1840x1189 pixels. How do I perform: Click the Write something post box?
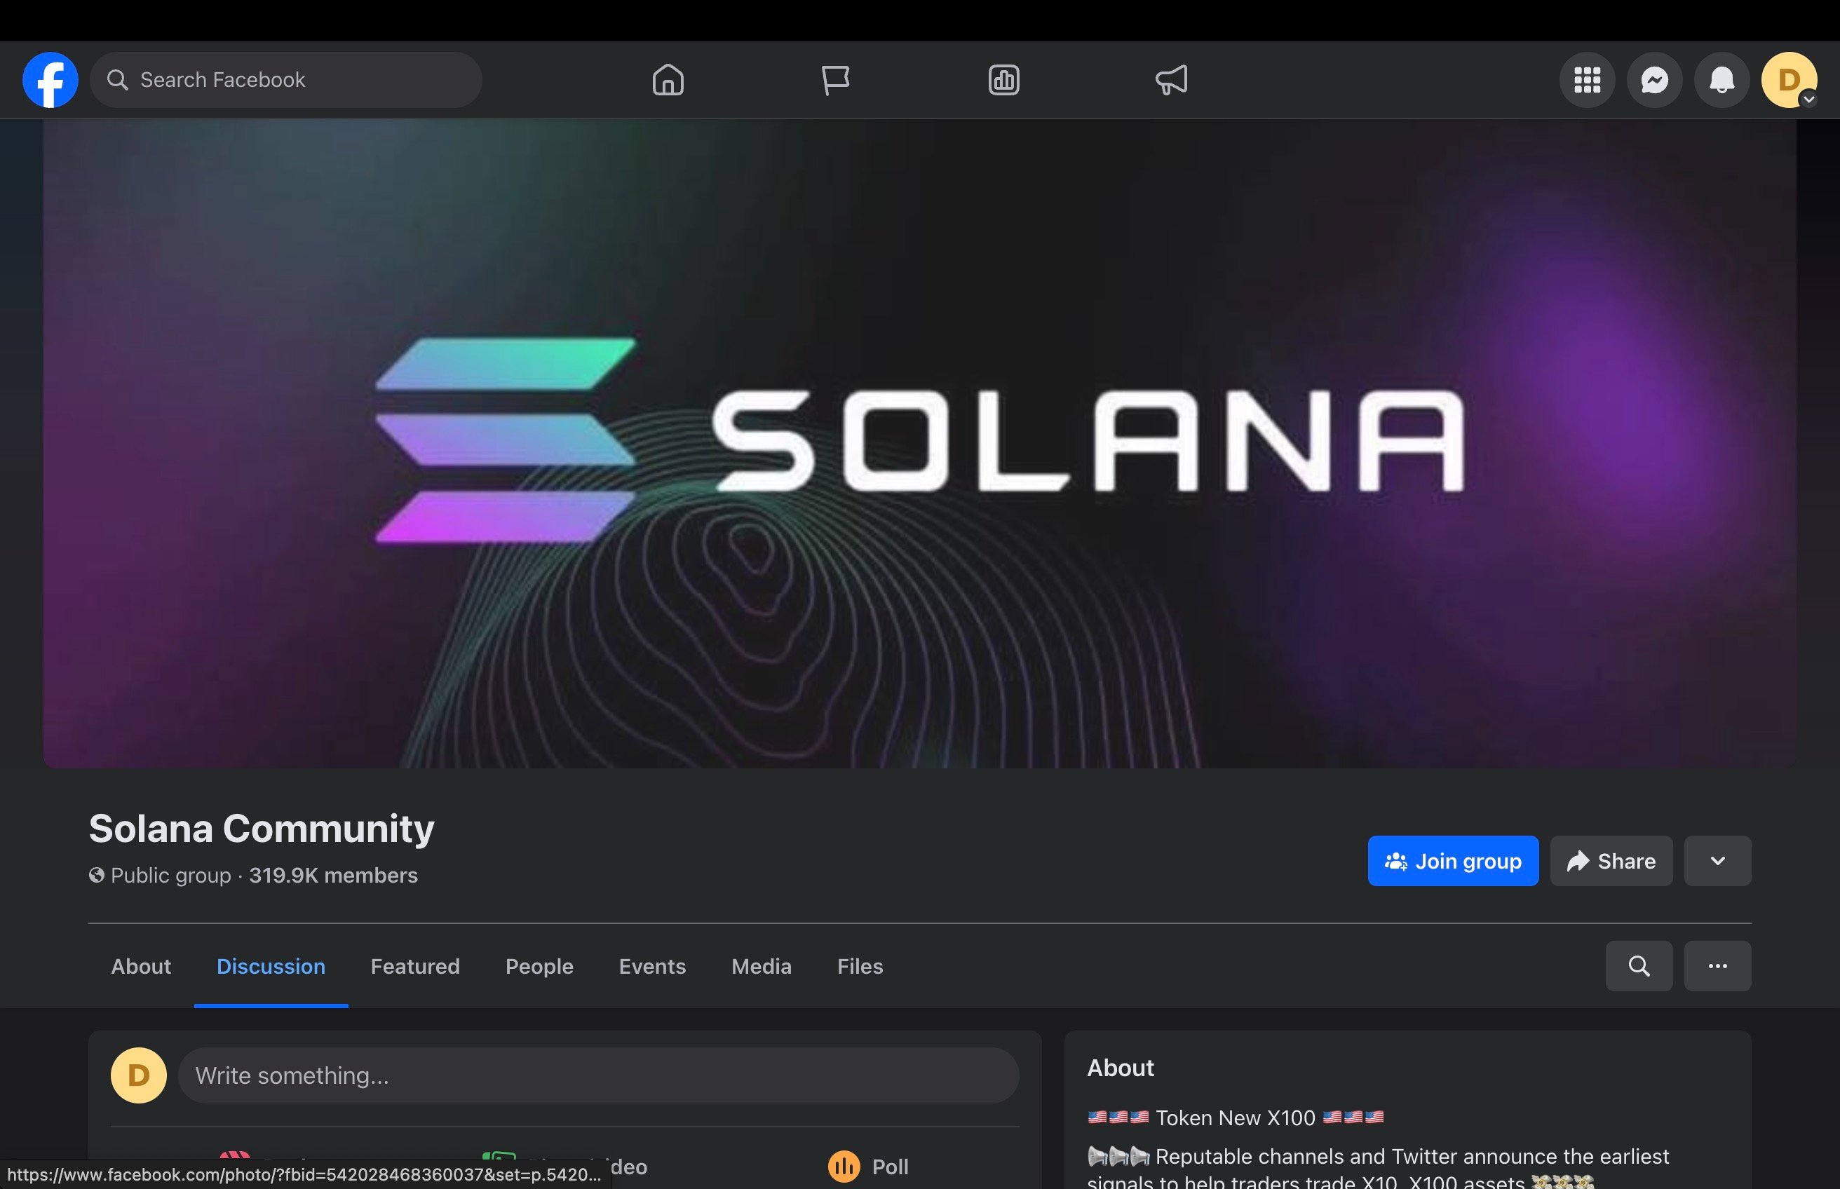coord(598,1075)
